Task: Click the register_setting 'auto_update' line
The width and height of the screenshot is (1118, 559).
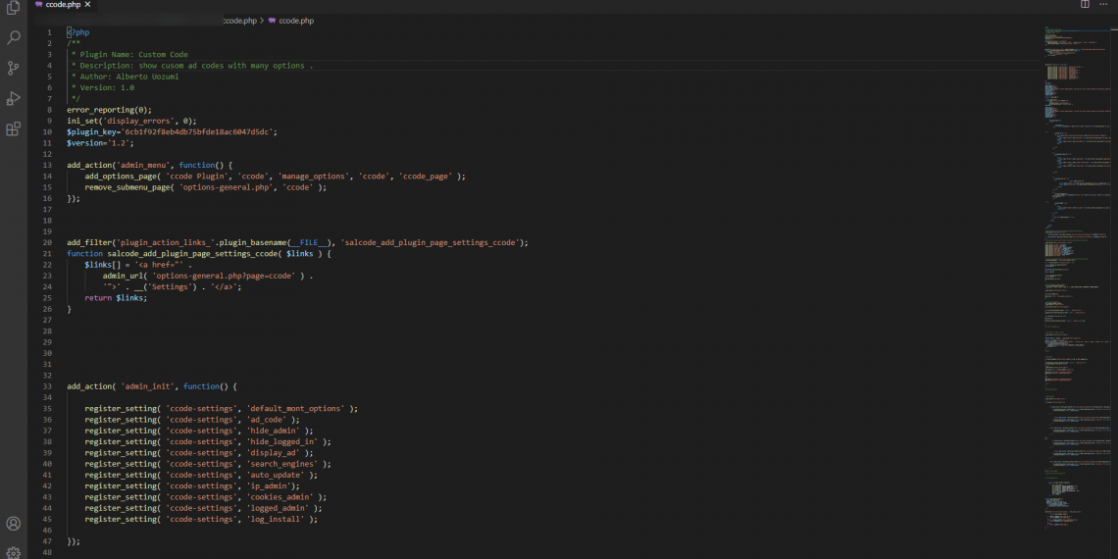Action: pos(201,475)
